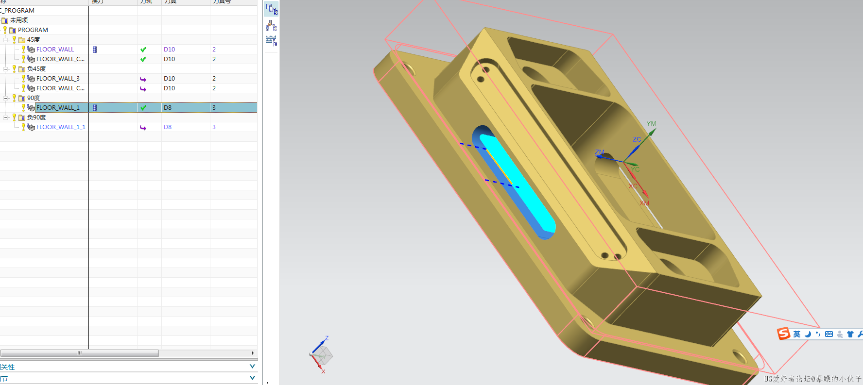
Task: Click the FLOOR_WALL_3 operation icon
Action: [x=31, y=79]
